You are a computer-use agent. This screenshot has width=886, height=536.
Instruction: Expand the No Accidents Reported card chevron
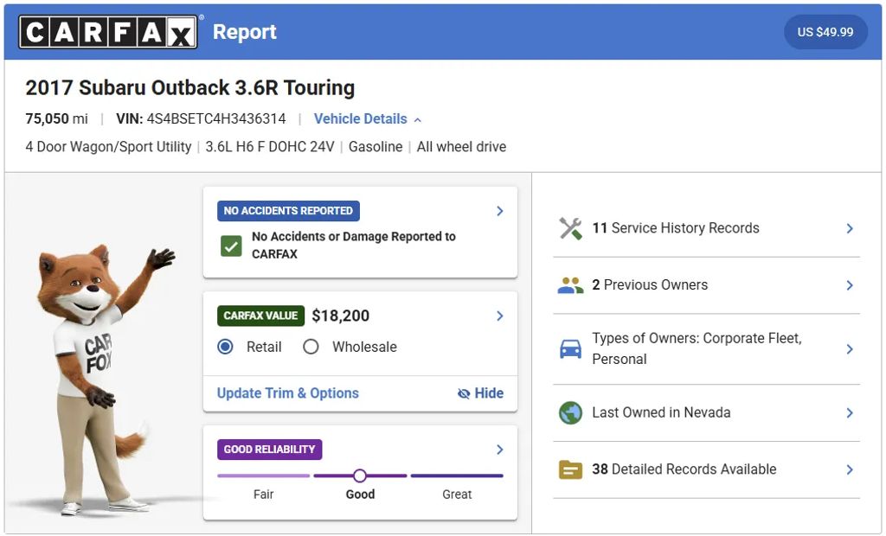[500, 211]
